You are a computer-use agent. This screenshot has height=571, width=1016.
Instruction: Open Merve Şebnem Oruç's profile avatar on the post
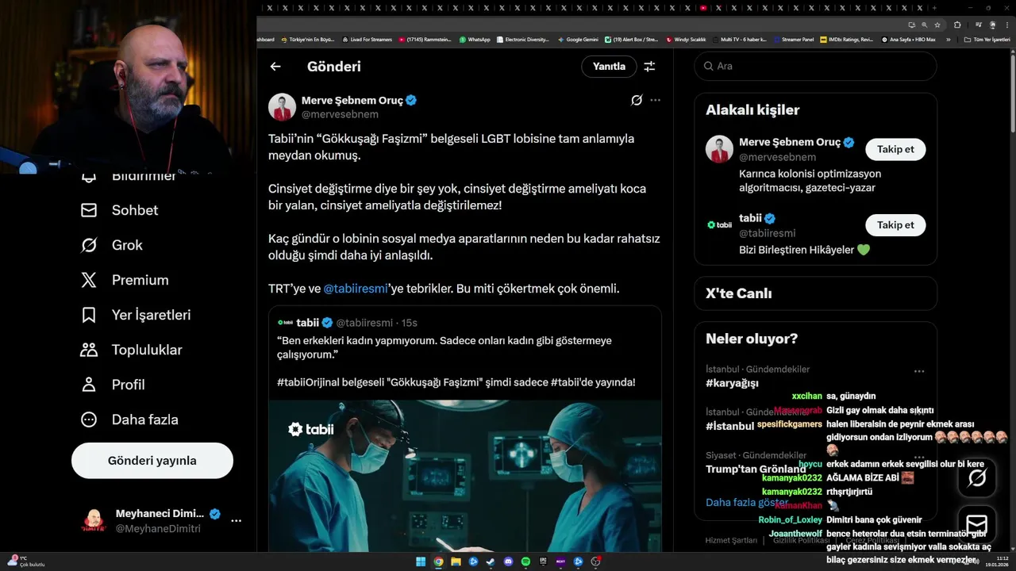pyautogui.click(x=282, y=107)
